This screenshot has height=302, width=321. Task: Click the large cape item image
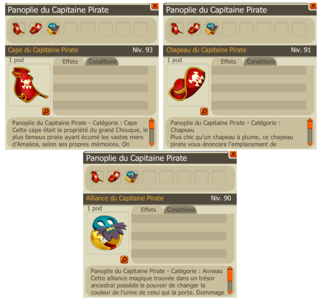(x=29, y=85)
